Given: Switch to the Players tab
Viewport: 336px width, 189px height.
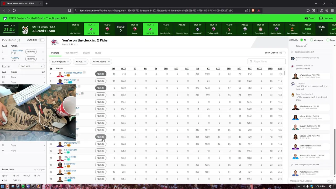Looking at the screenshot, I should (x=55, y=53).
